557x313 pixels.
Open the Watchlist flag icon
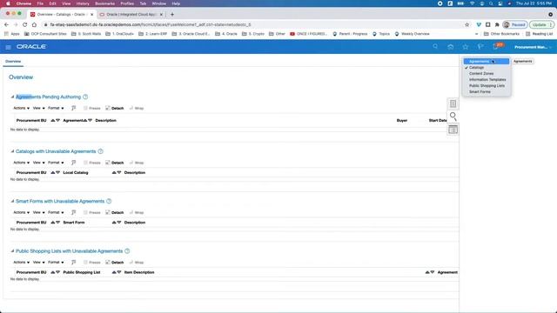pyautogui.click(x=480, y=47)
